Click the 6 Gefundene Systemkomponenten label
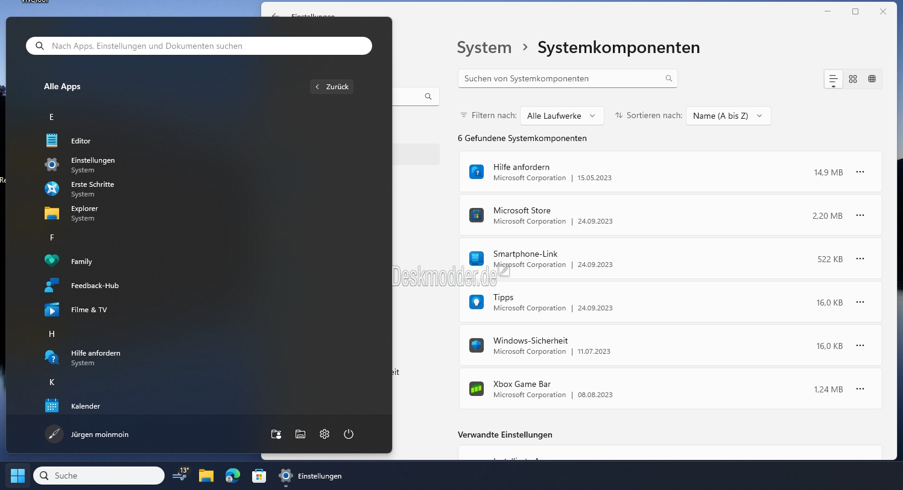Viewport: 903px width, 490px height. (522, 138)
